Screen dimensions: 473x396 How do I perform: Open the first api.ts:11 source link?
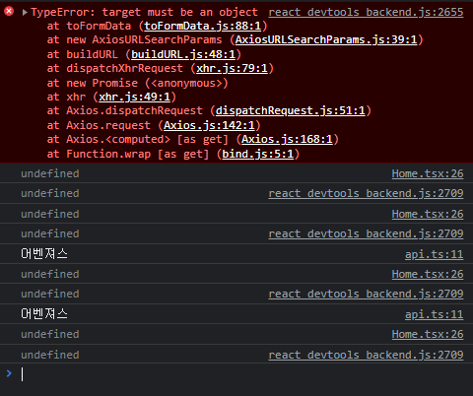click(435, 254)
